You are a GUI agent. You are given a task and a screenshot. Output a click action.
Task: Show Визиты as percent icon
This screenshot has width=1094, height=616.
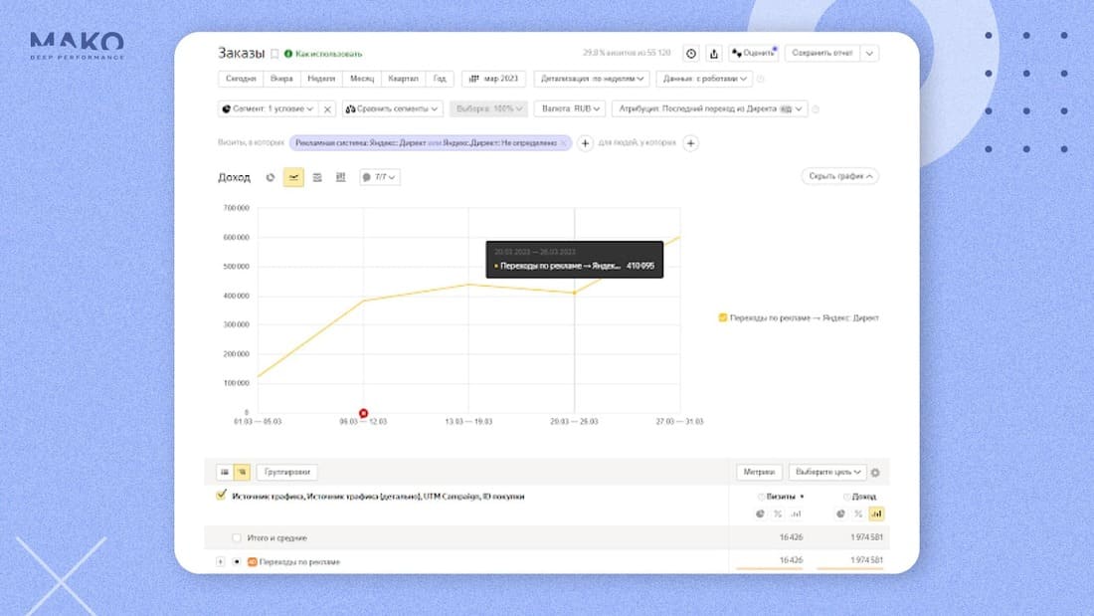[x=778, y=514]
